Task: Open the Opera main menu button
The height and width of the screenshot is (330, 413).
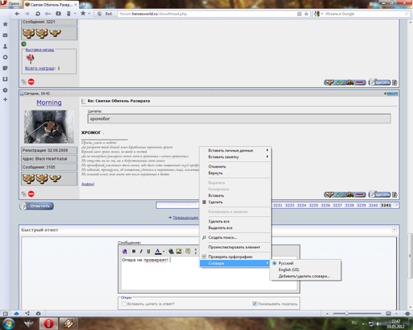Action: (x=10, y=3)
